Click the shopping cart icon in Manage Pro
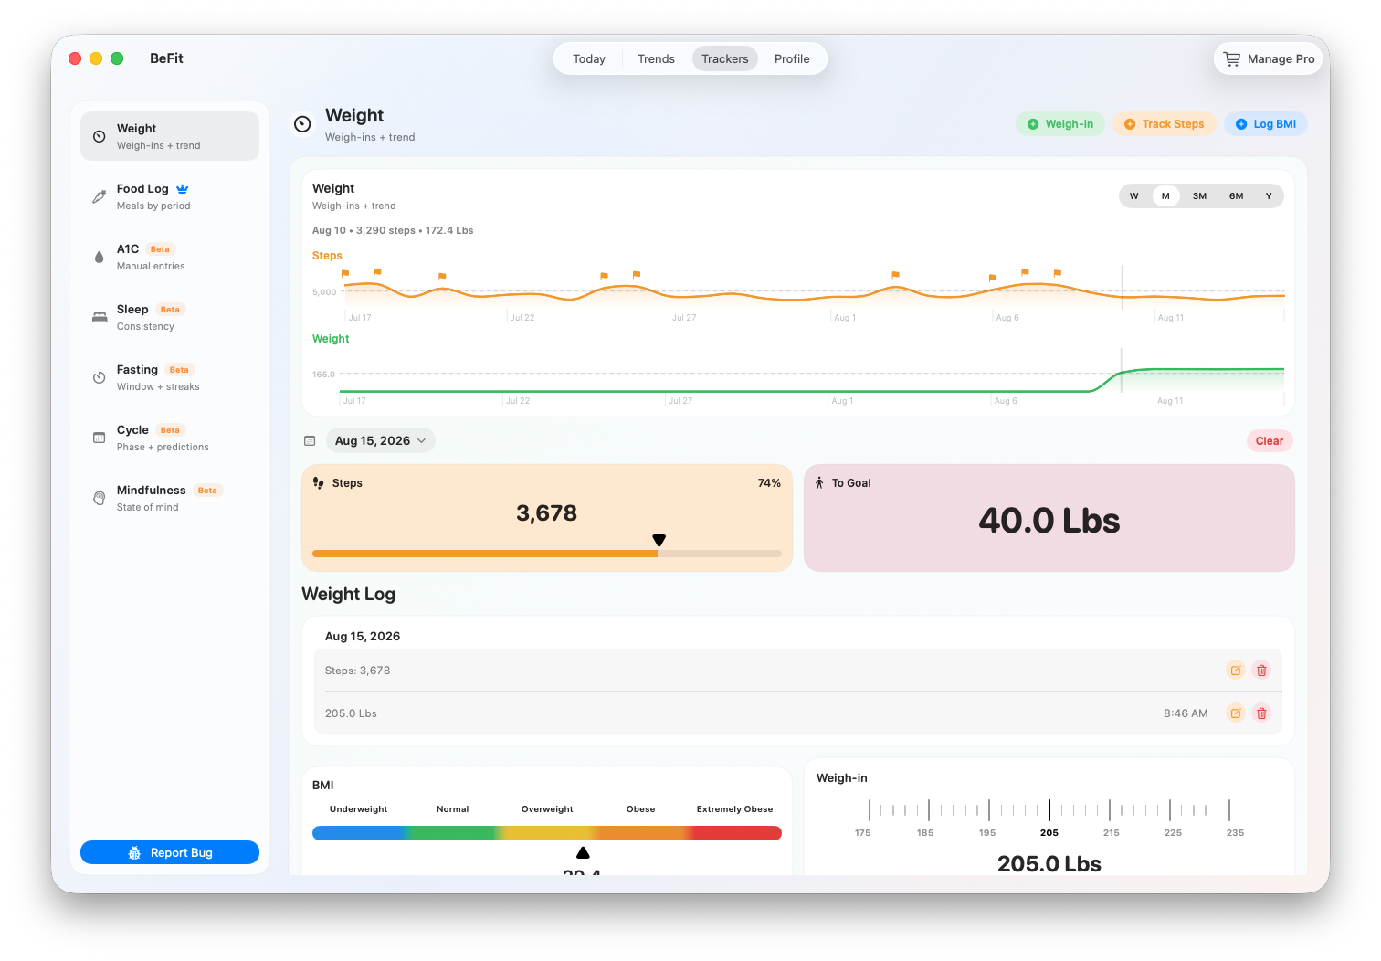Image resolution: width=1381 pixels, height=961 pixels. click(x=1232, y=58)
